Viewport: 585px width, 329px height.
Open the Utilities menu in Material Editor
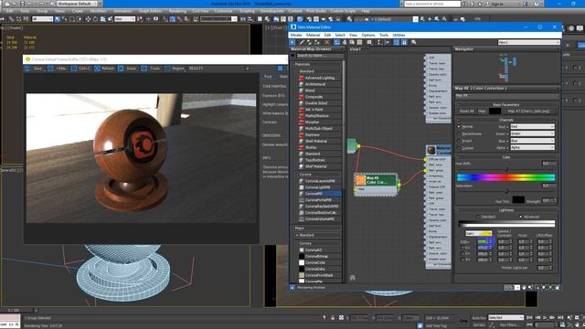pos(399,35)
